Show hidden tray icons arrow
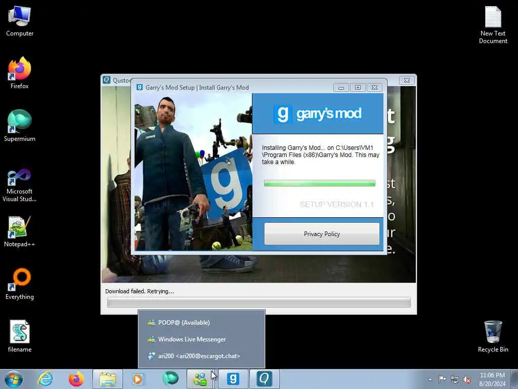The height and width of the screenshot is (389, 518). click(430, 379)
